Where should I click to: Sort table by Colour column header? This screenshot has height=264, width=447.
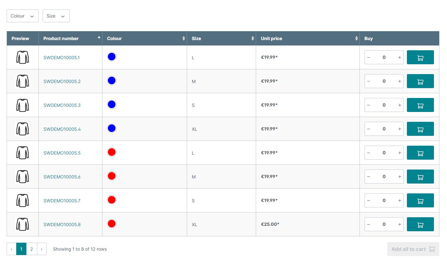tap(144, 38)
